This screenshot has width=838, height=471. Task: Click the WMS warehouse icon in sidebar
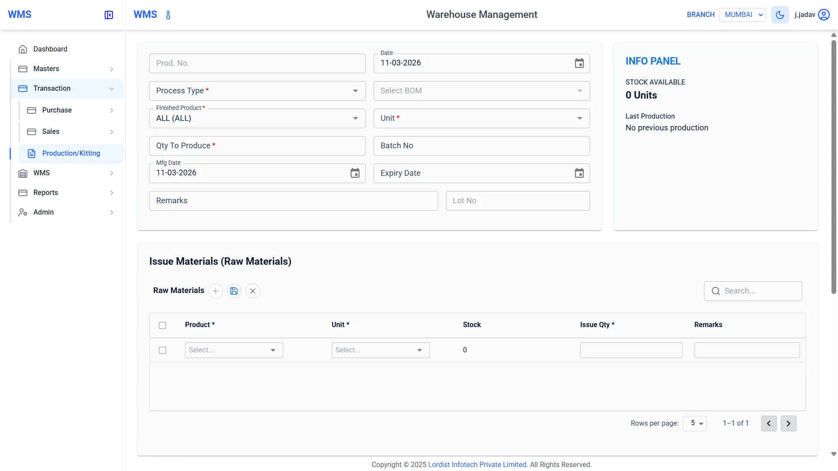click(x=23, y=173)
